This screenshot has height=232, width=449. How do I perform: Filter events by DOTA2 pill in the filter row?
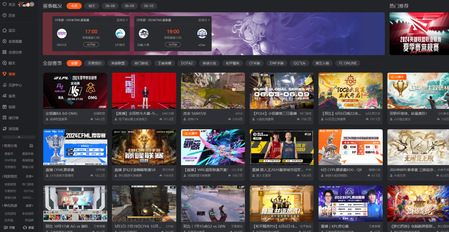tap(187, 63)
